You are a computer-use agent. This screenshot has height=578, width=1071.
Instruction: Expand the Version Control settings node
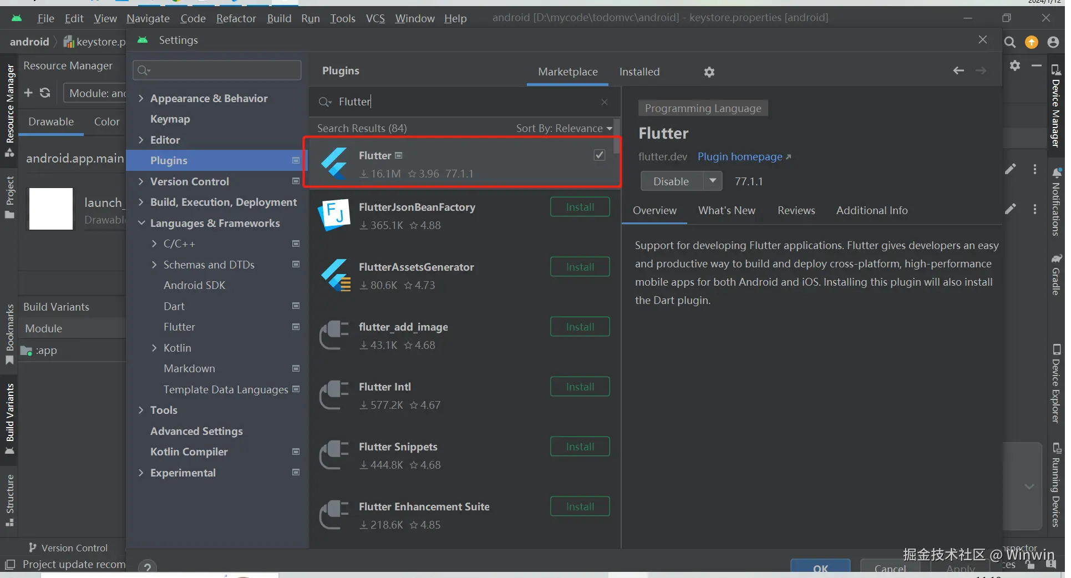tap(141, 182)
